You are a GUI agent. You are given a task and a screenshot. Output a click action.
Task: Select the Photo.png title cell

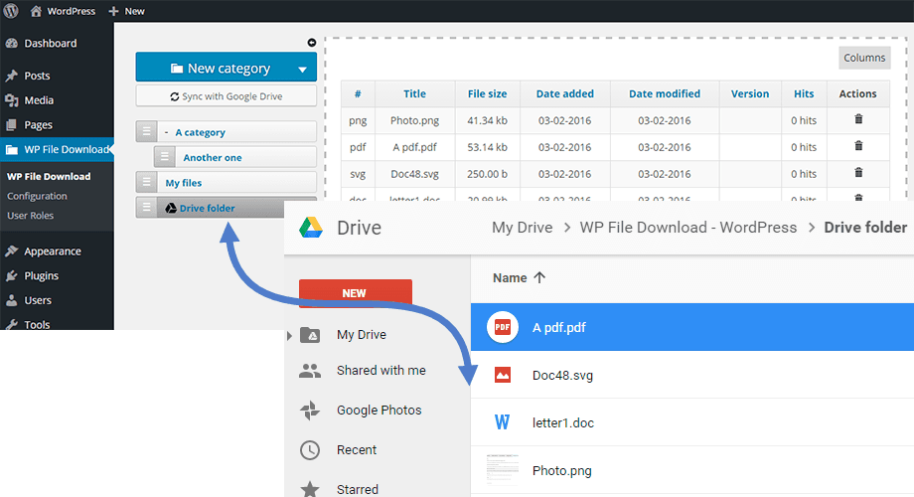pos(414,120)
